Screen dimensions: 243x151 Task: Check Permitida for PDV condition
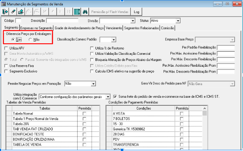point(181,140)
